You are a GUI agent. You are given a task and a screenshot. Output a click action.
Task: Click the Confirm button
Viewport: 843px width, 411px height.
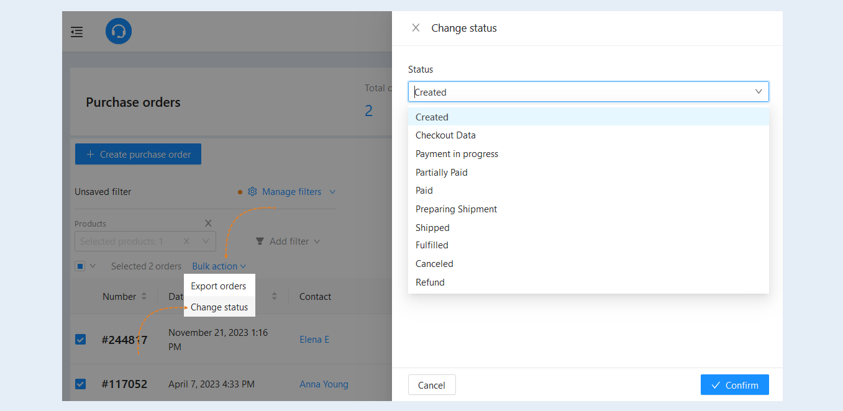[x=734, y=385]
